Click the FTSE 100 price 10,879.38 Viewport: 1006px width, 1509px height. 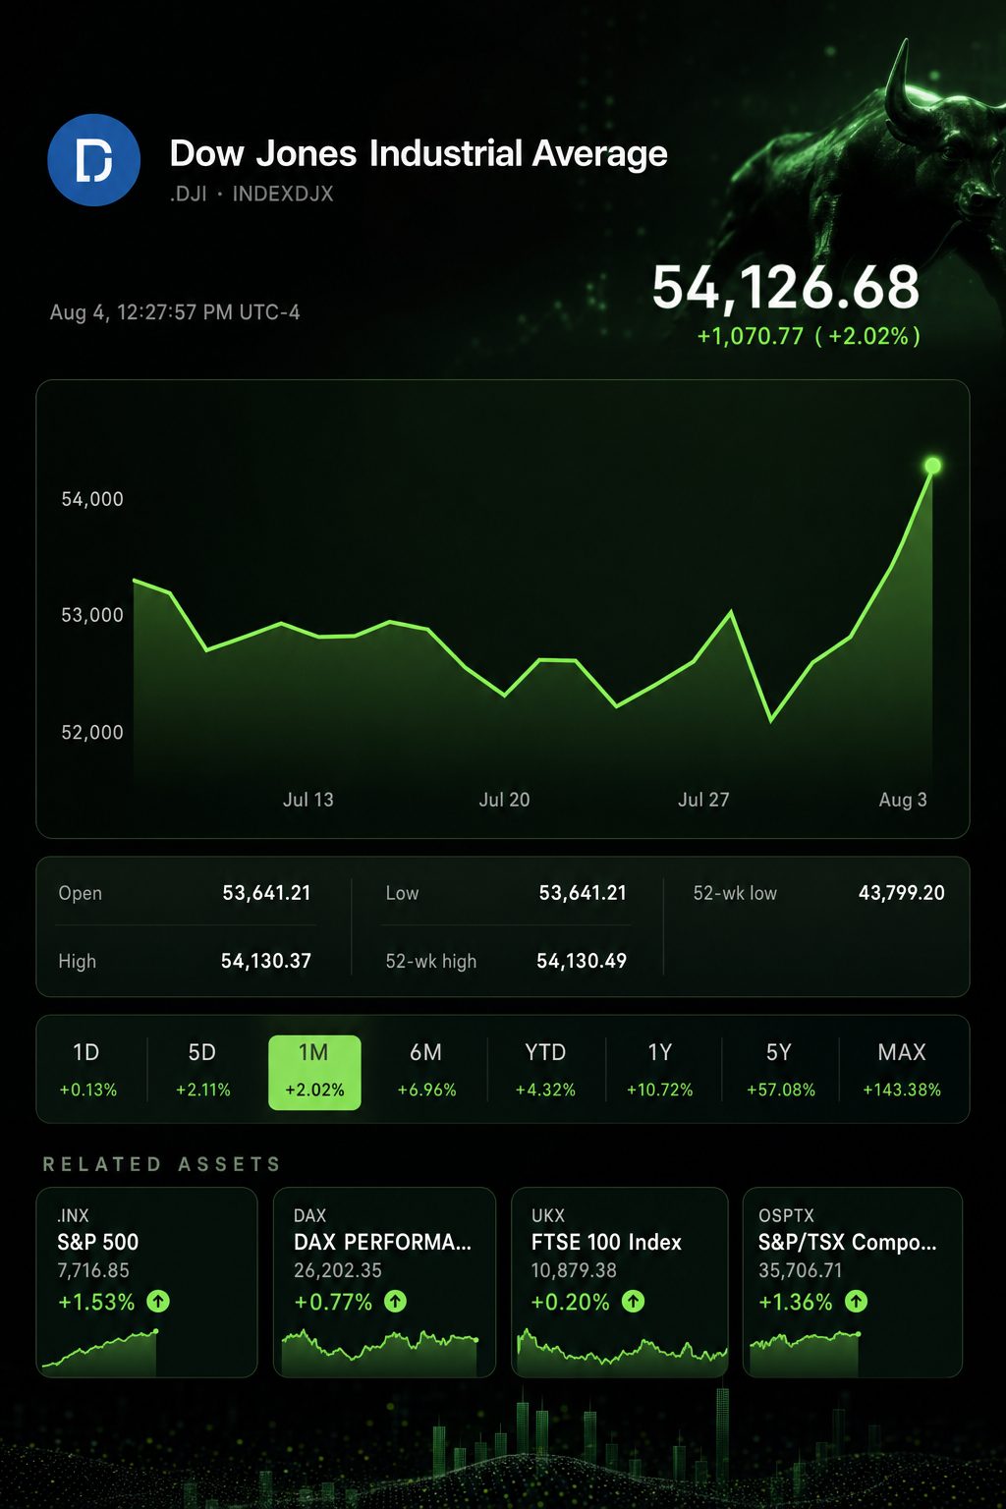[574, 1270]
